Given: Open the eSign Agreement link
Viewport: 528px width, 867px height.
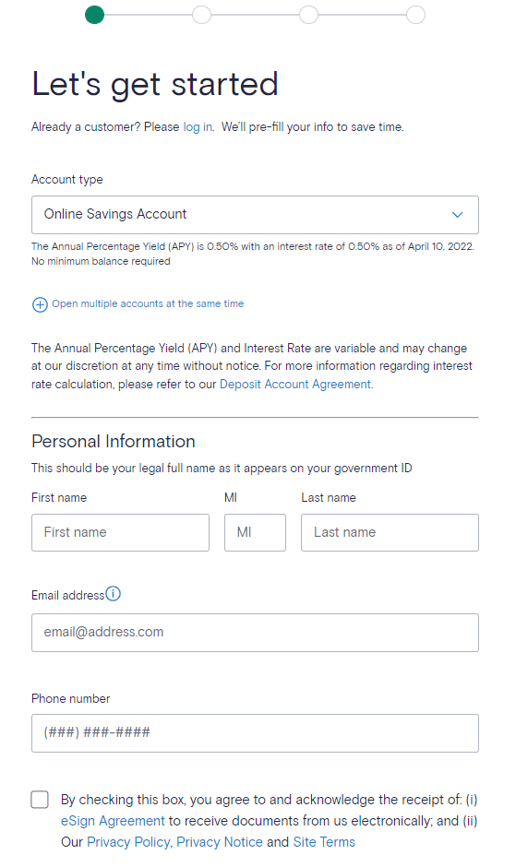Looking at the screenshot, I should [x=113, y=821].
